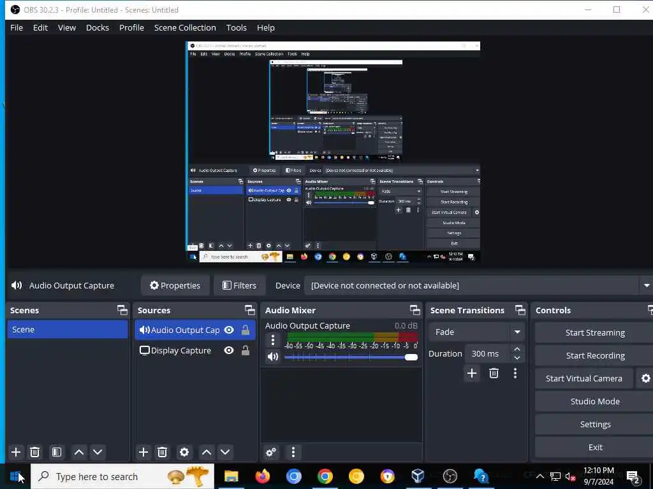Expand the Device dropdown list
653x489 pixels.
pyautogui.click(x=646, y=286)
